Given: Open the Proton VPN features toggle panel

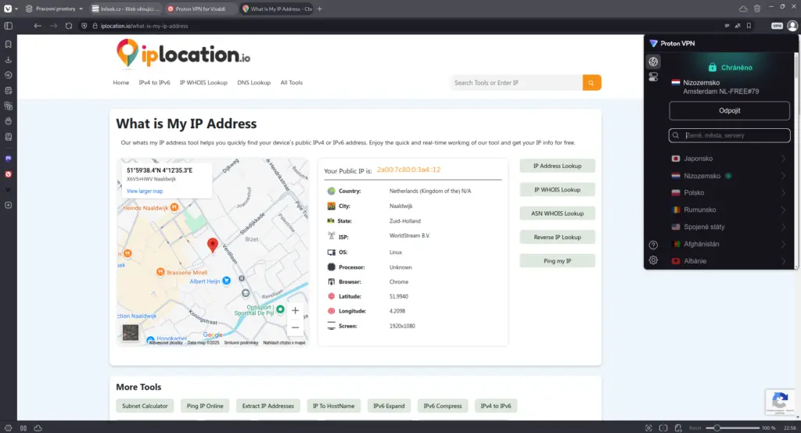Looking at the screenshot, I should point(654,77).
